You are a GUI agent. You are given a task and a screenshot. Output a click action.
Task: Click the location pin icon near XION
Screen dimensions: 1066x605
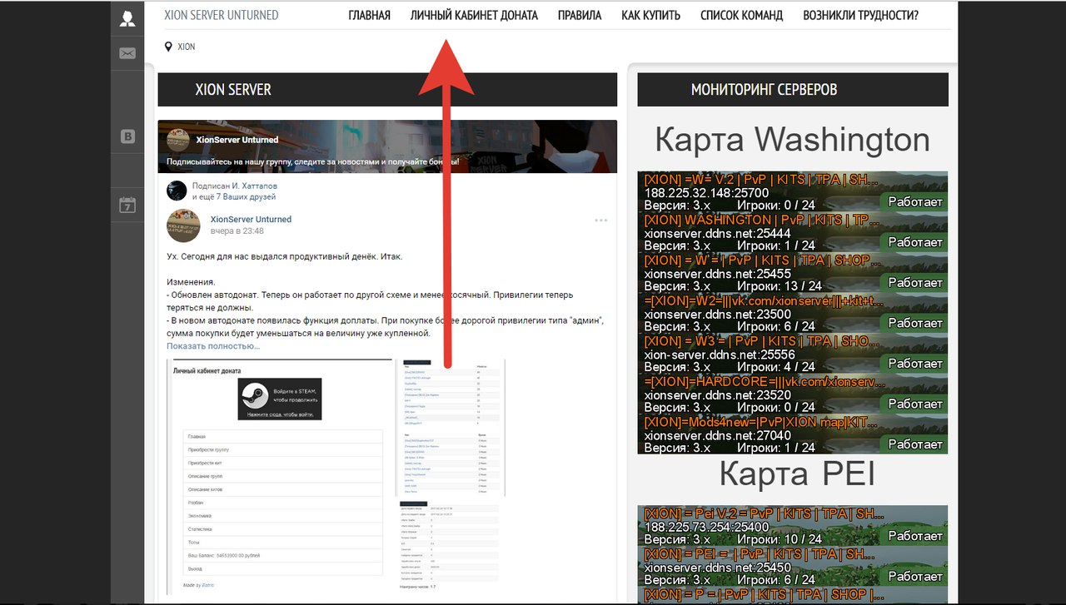tap(168, 47)
